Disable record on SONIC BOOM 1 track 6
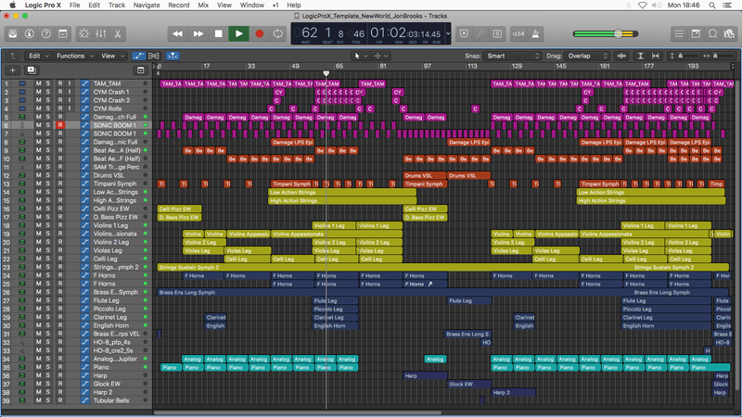The width and height of the screenshot is (742, 417). pos(60,125)
